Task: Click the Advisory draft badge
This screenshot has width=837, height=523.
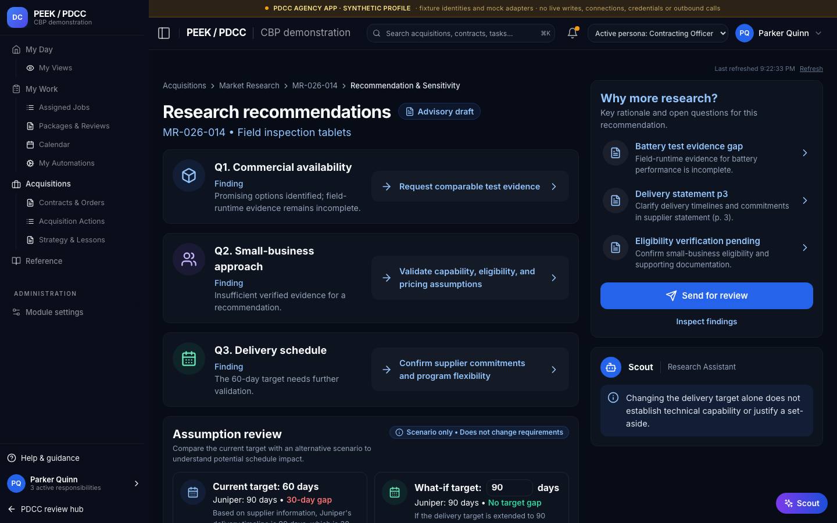Action: (x=439, y=112)
